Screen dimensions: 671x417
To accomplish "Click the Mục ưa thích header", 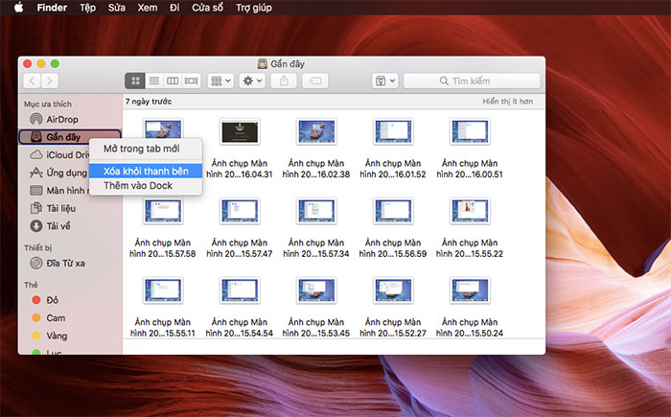I will (48, 104).
